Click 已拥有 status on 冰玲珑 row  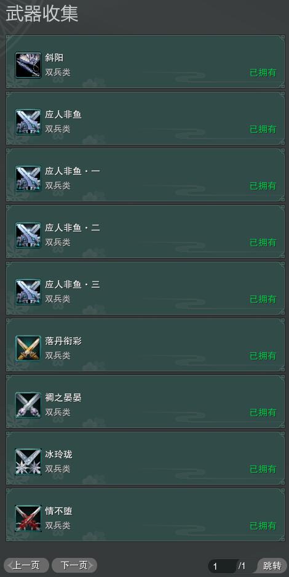263,469
